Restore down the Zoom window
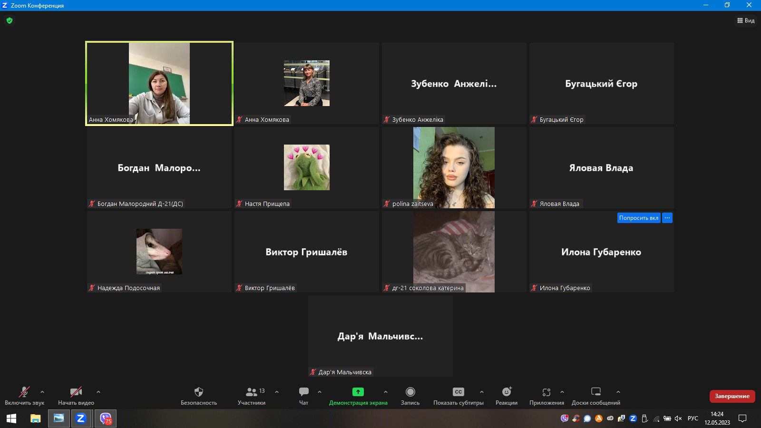Viewport: 761px width, 428px height. coord(727,5)
